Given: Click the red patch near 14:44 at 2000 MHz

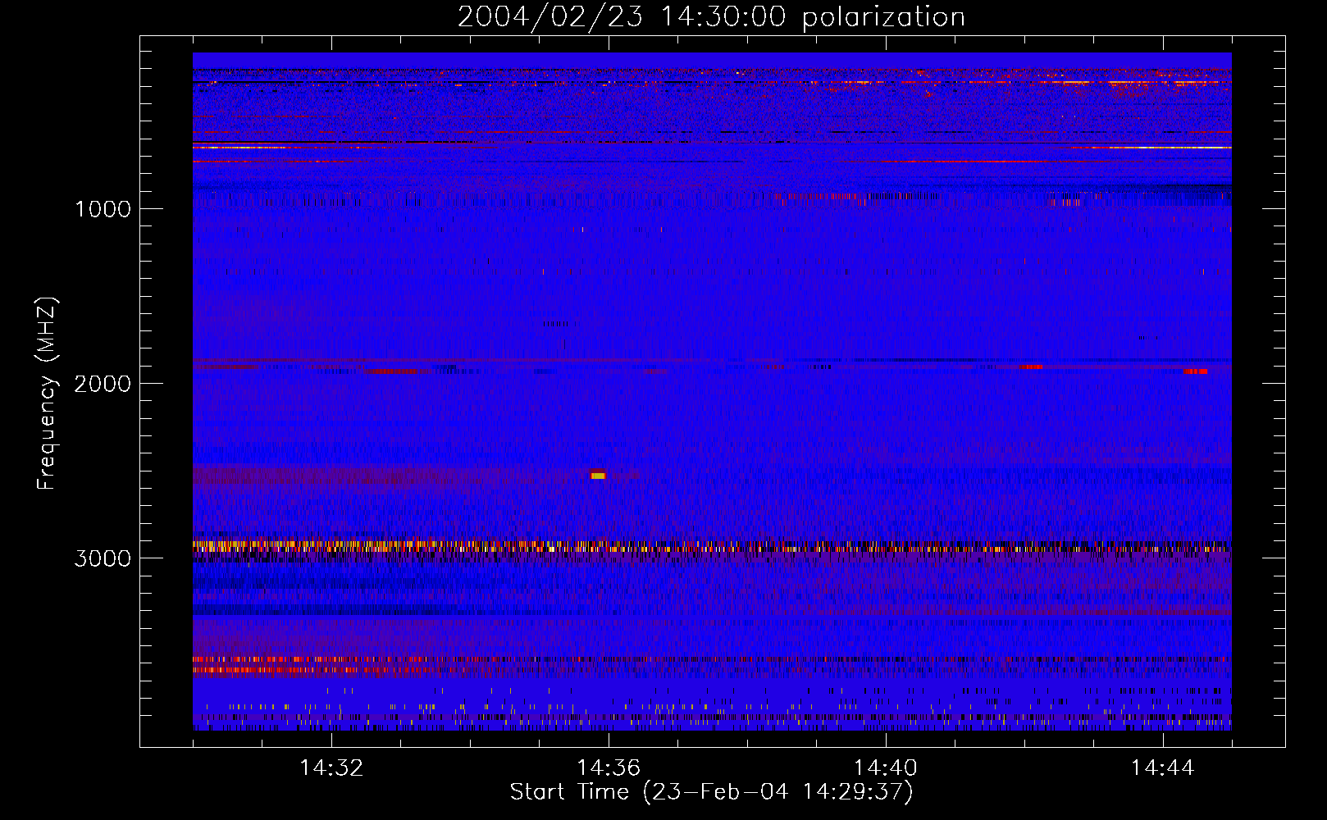Looking at the screenshot, I should [x=1196, y=371].
